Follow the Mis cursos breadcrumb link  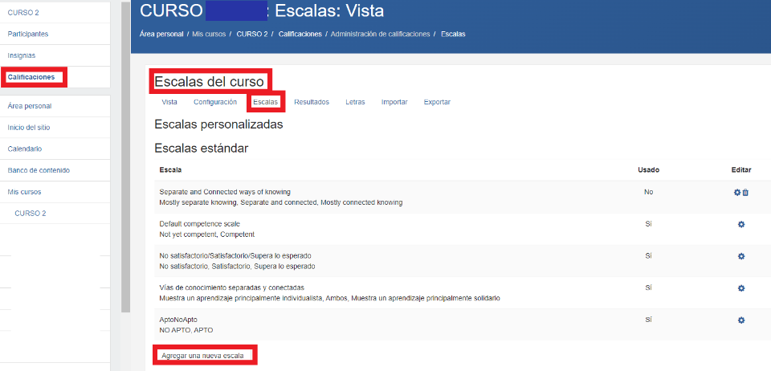tap(209, 35)
